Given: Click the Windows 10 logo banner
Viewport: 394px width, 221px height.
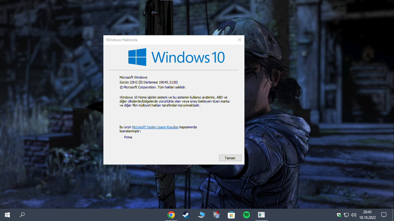Looking at the screenshot, I should [176, 57].
